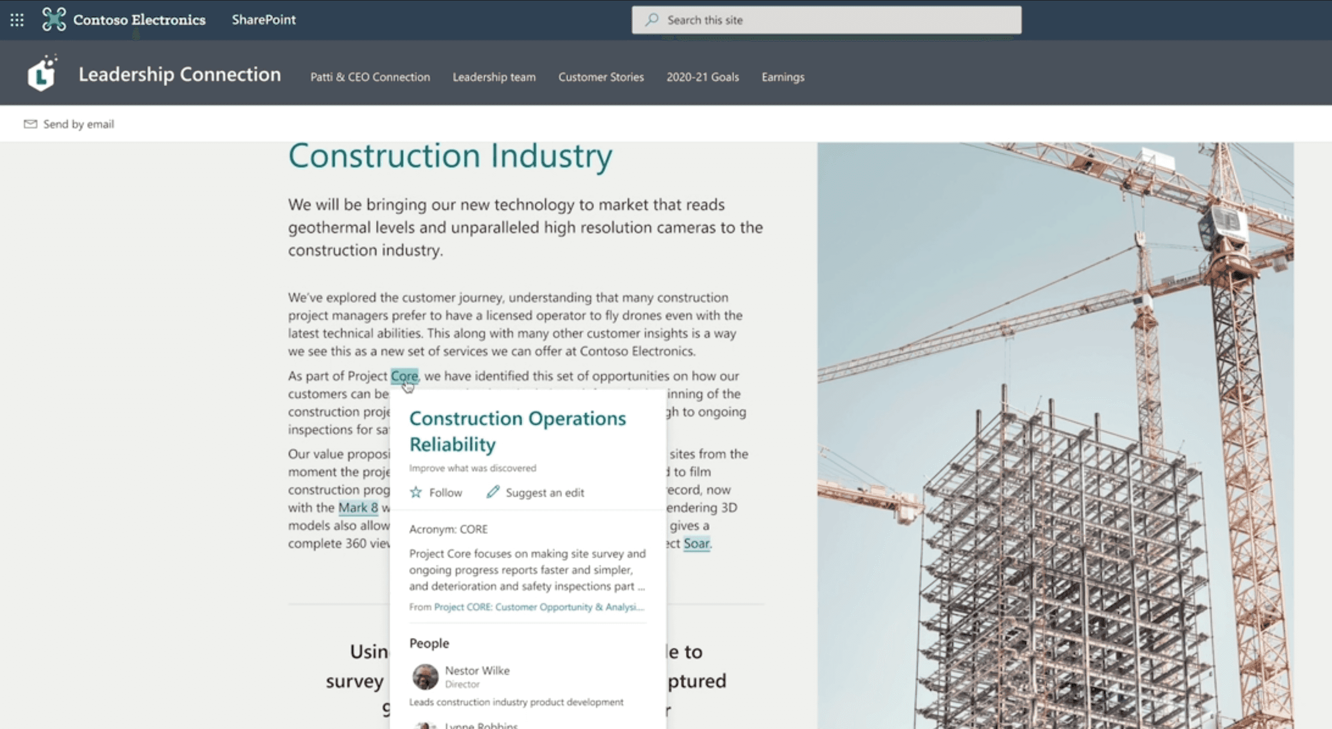This screenshot has width=1332, height=729.
Task: Open the Project CORE: Customer Opportunity source link
Action: click(539, 607)
